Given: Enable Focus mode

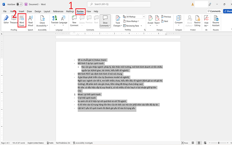Looking at the screenshot, I should (x=185, y=143).
